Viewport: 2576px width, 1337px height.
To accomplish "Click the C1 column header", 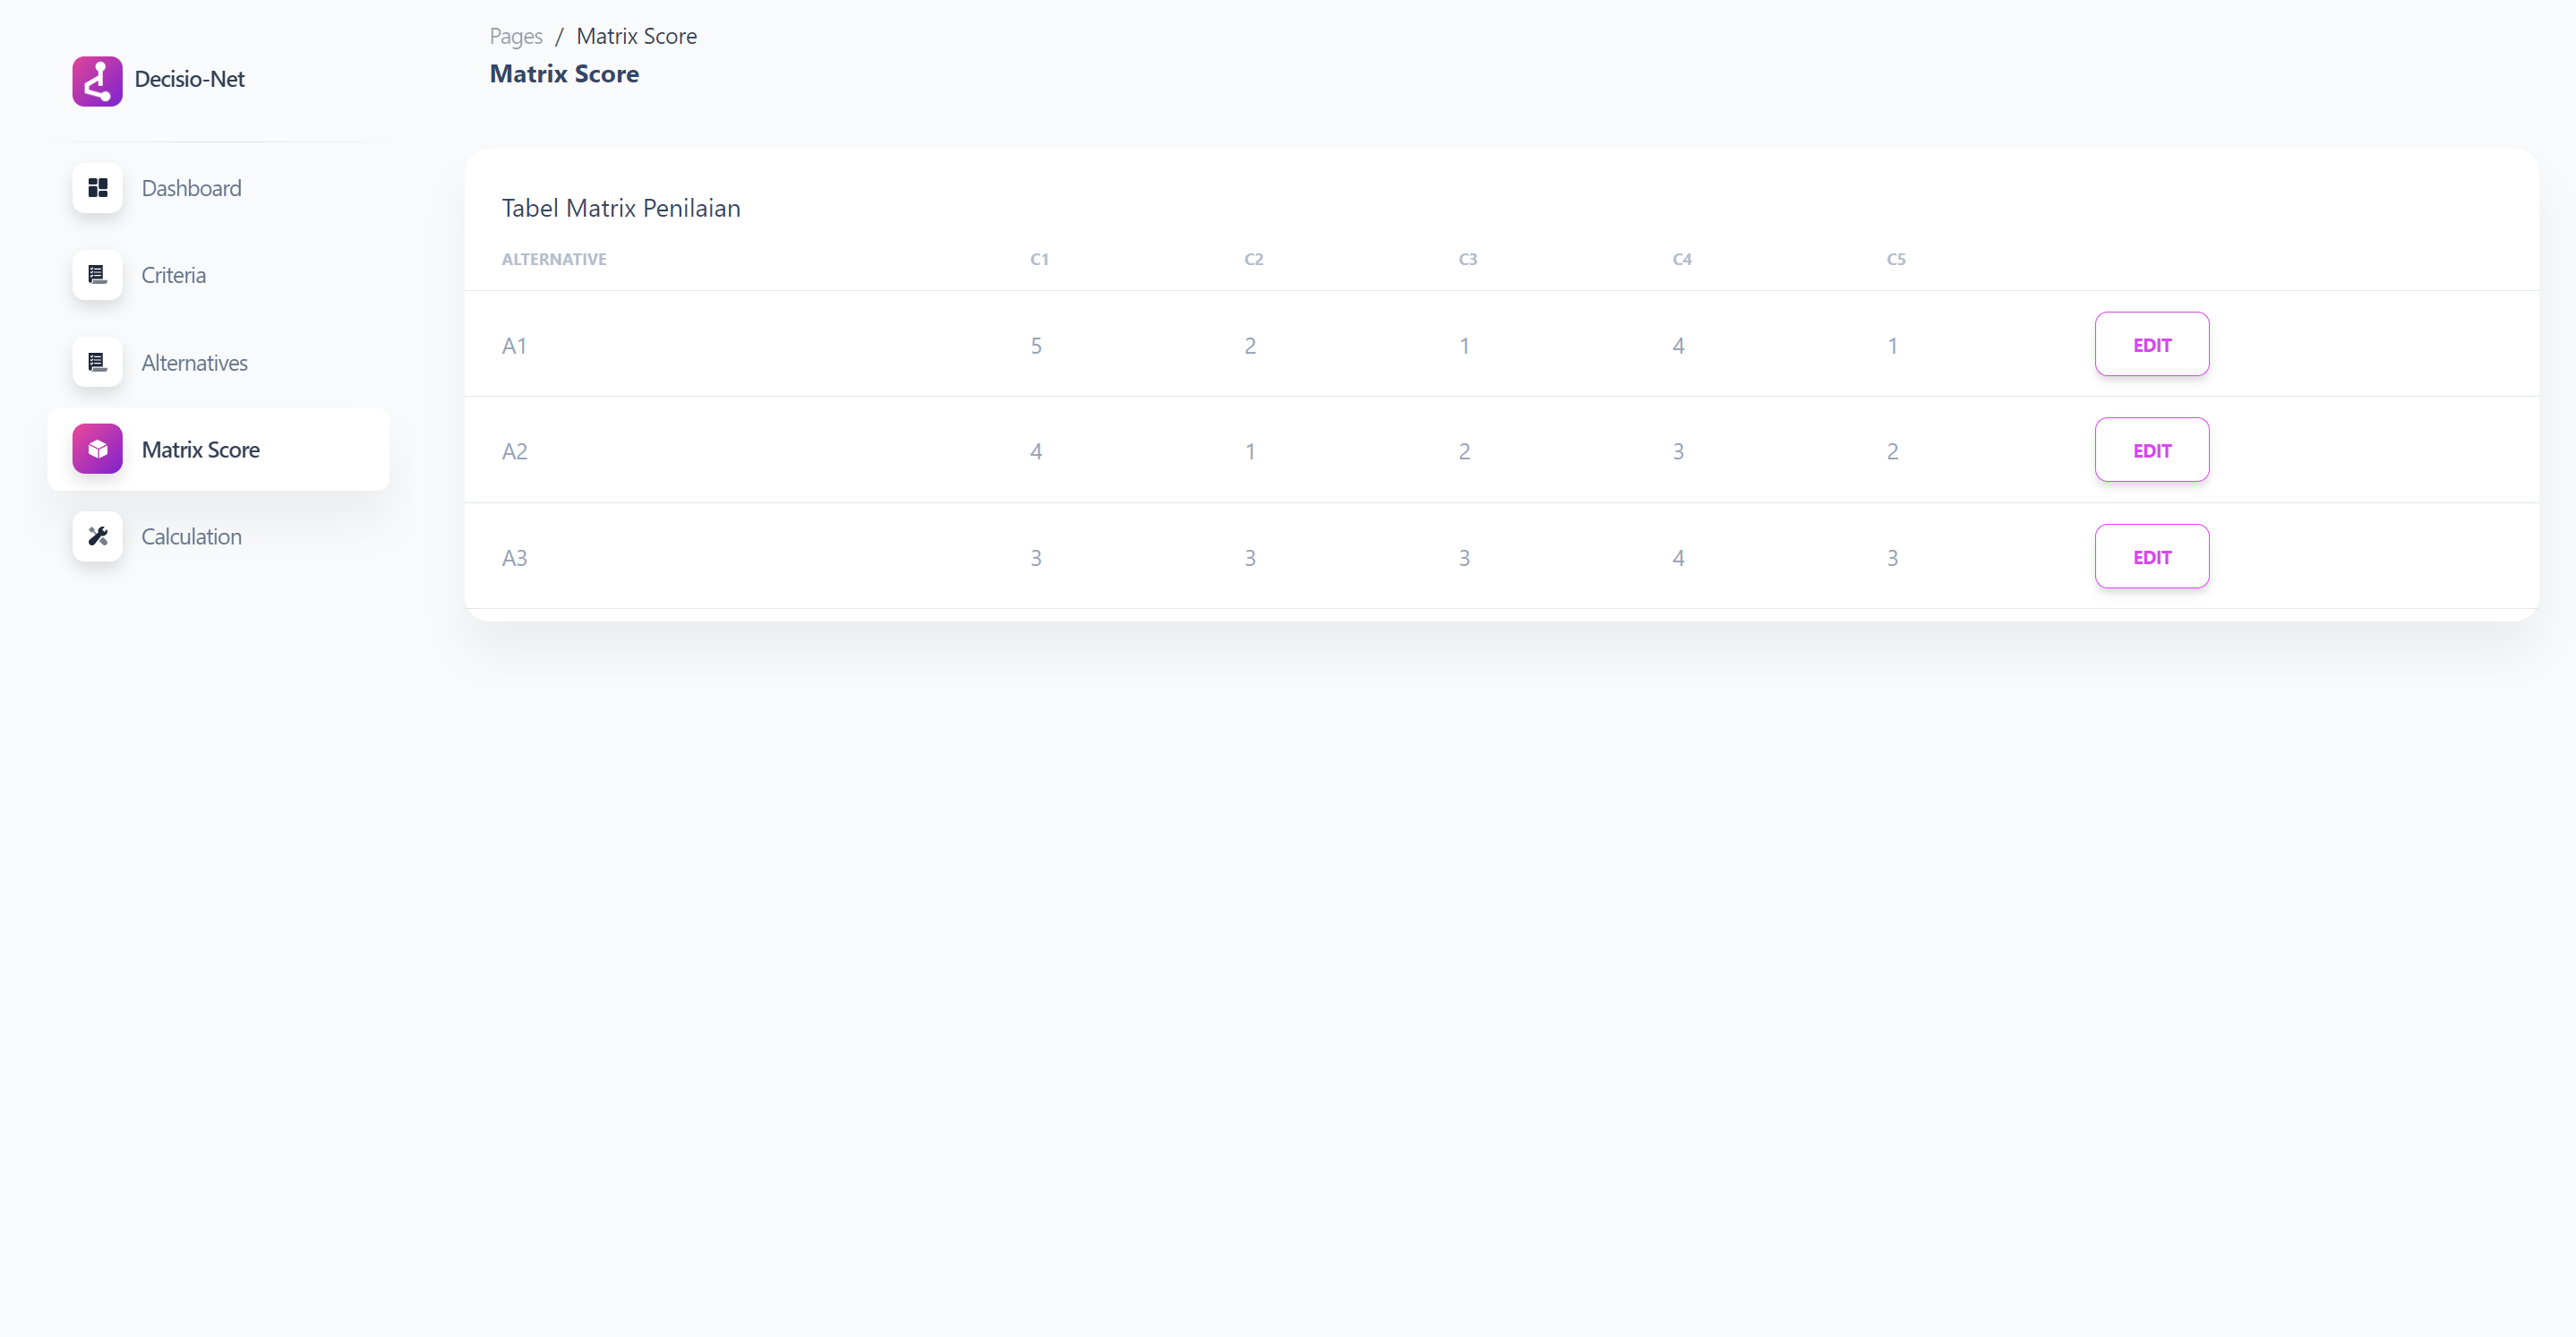I will (x=1039, y=259).
